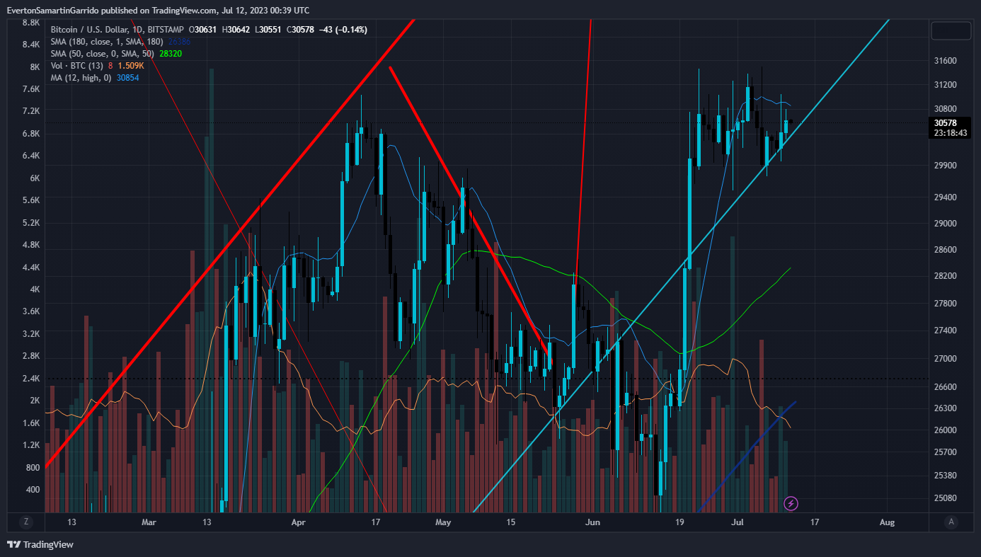Click the Aug label on time axis
Viewport: 981px width, 557px height.
tap(887, 523)
